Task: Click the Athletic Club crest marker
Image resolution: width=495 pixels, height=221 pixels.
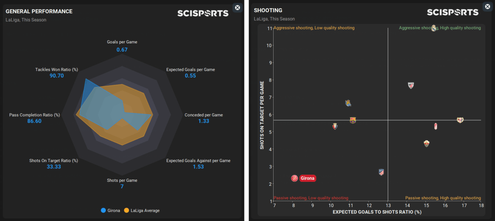Action: tap(411, 85)
